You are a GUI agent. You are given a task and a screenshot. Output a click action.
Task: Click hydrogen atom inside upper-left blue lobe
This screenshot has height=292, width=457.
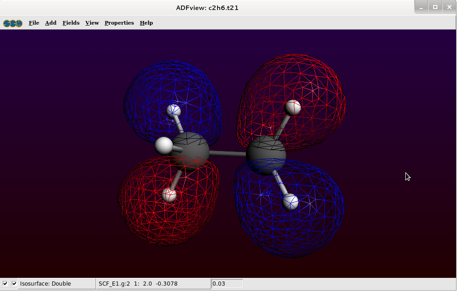pyautogui.click(x=174, y=110)
